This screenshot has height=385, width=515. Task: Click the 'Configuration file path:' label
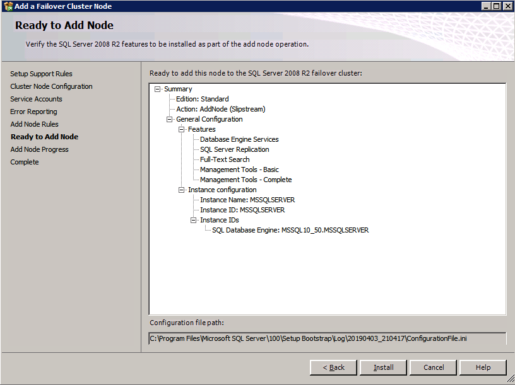[187, 323]
